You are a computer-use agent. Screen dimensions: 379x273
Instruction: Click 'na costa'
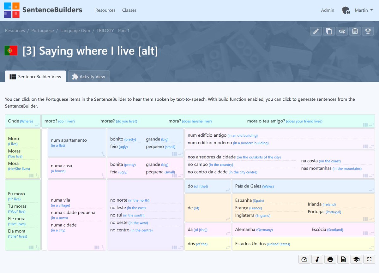coord(310,161)
